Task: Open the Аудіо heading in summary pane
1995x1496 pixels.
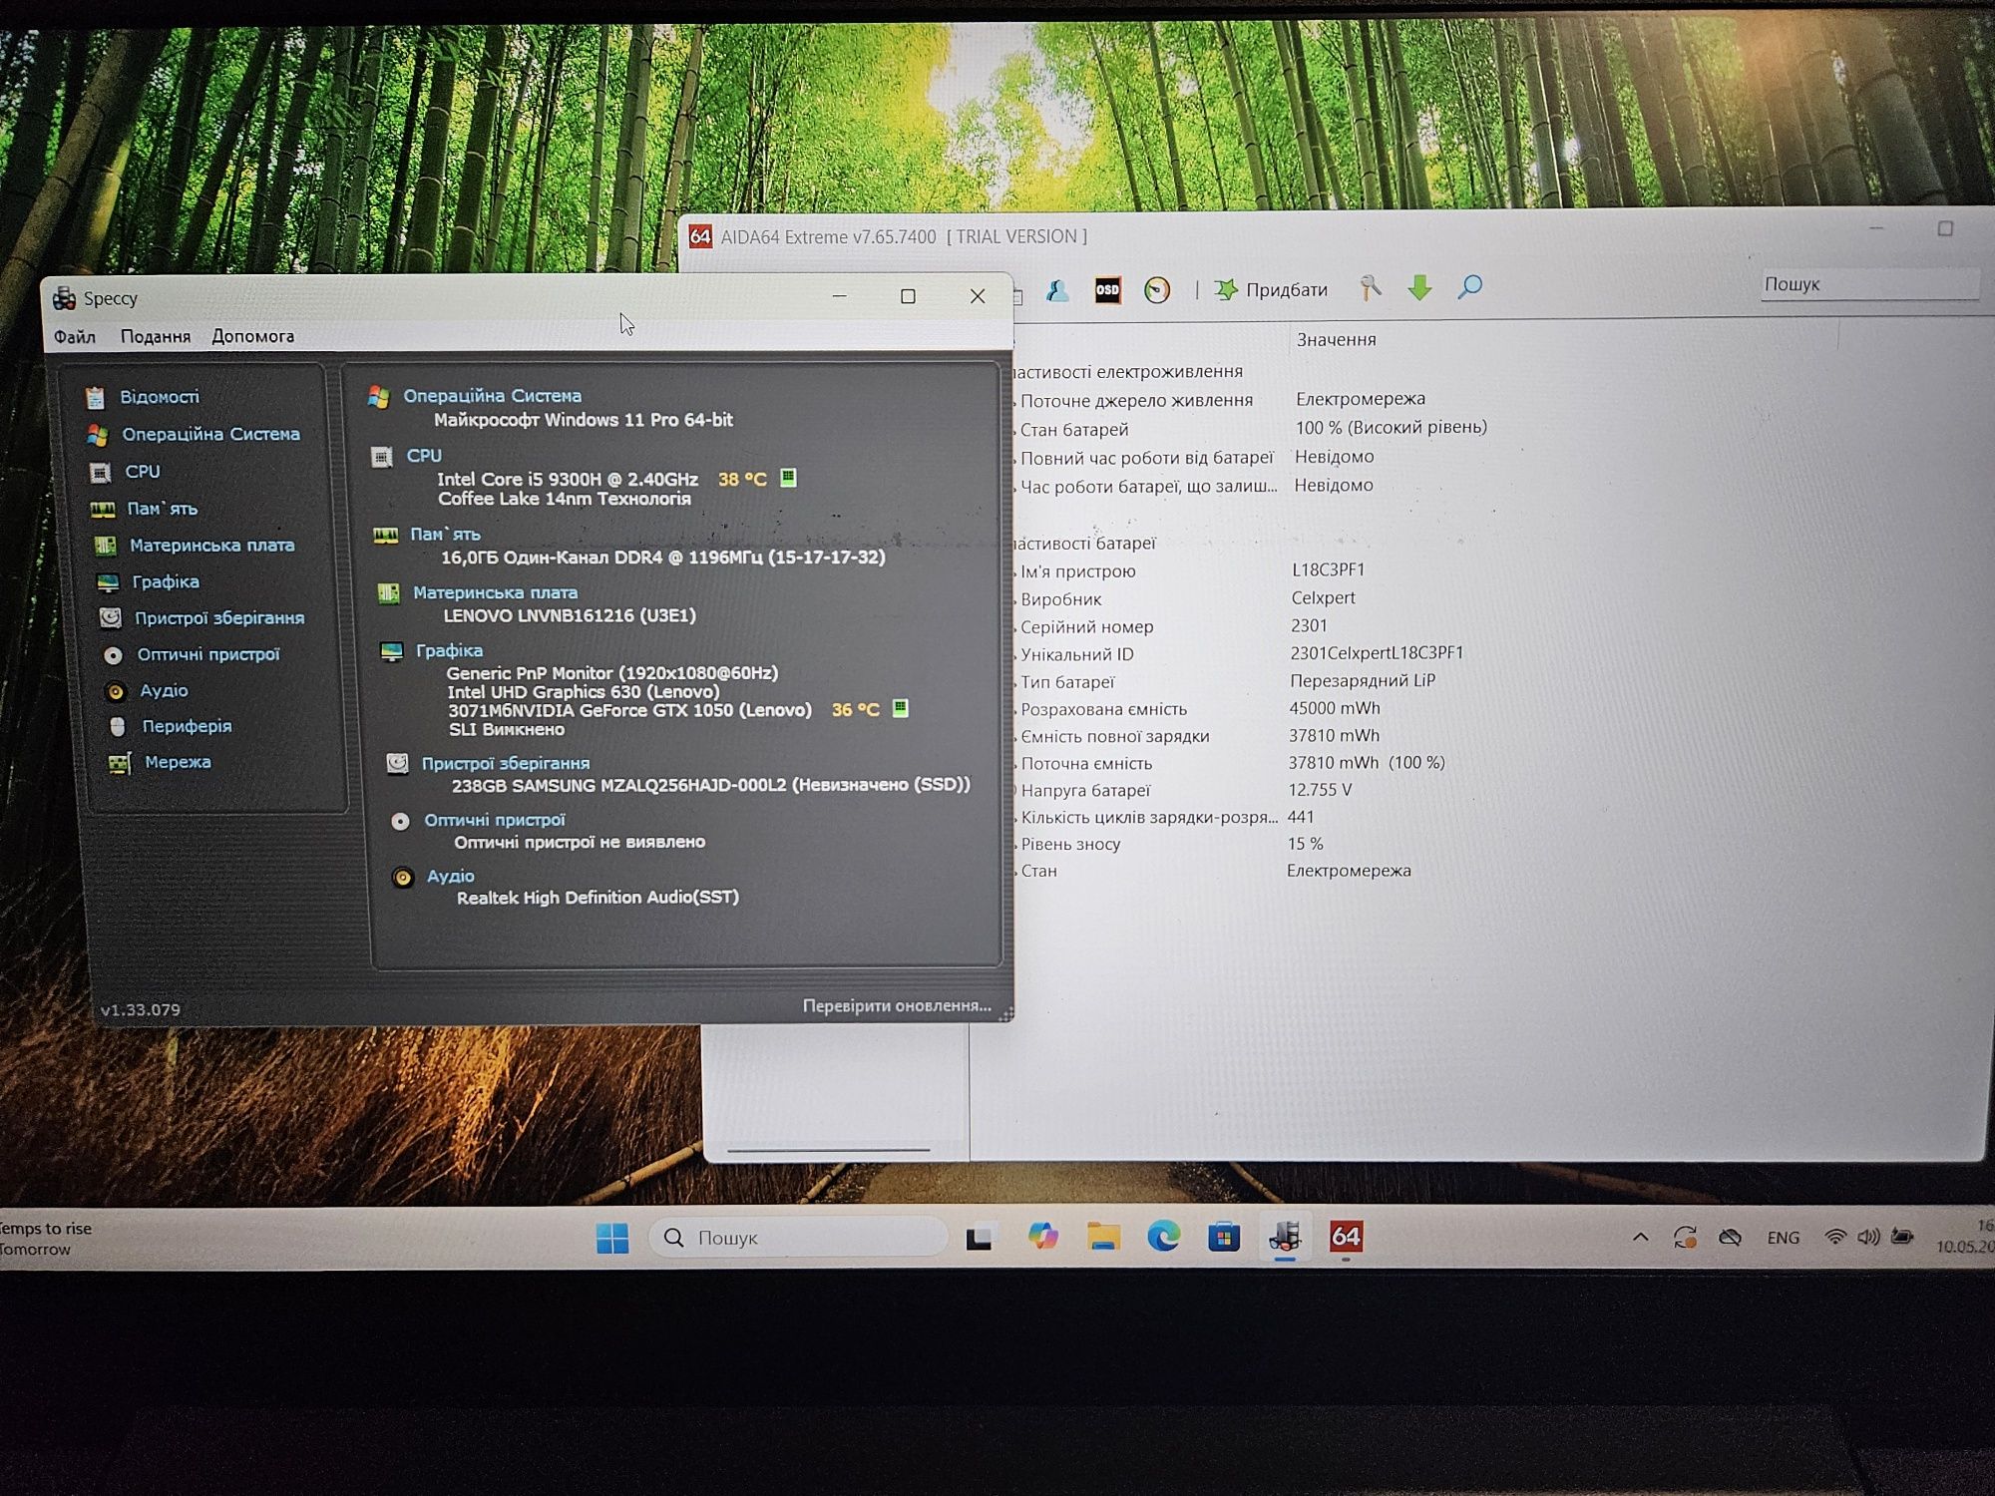Action: click(451, 876)
